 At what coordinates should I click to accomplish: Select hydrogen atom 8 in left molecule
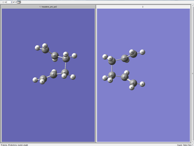73,77
